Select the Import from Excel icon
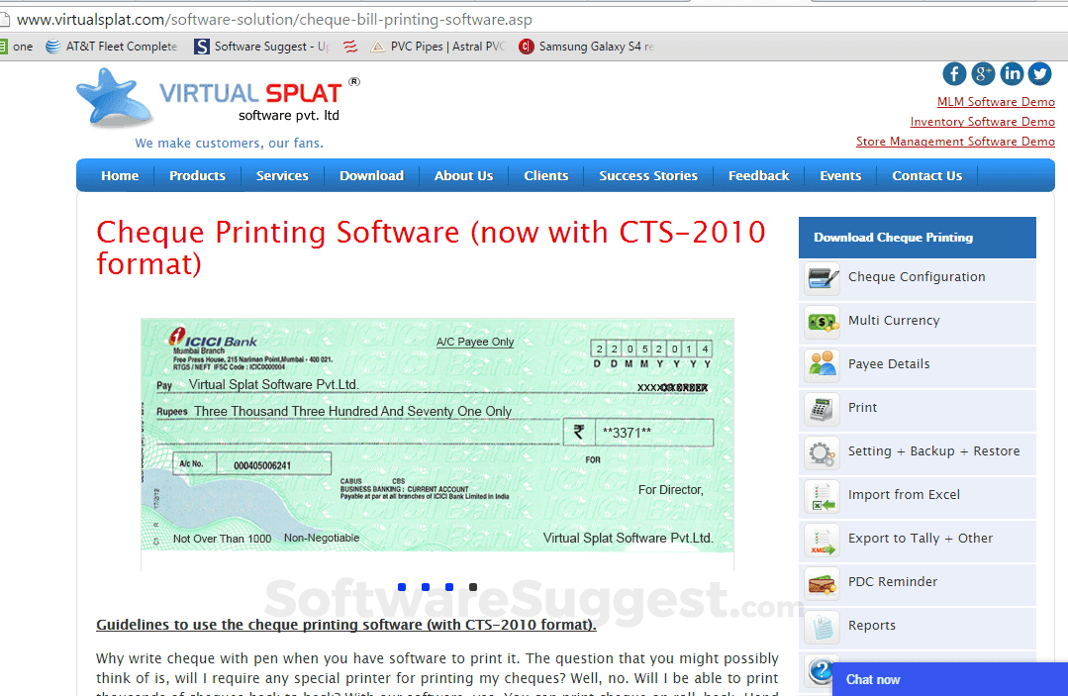Screen dimensions: 1068x696 [x=822, y=496]
